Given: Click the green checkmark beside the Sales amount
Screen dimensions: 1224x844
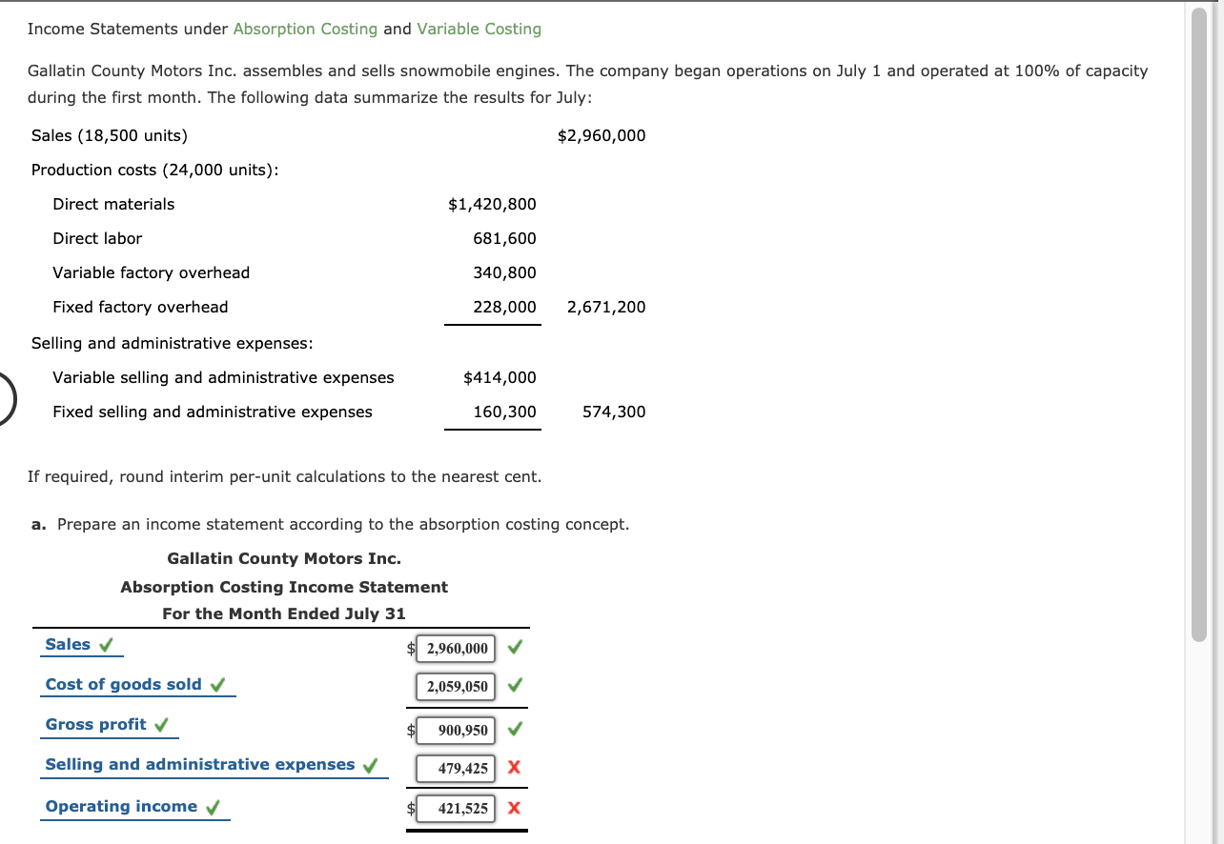Looking at the screenshot, I should [x=514, y=647].
